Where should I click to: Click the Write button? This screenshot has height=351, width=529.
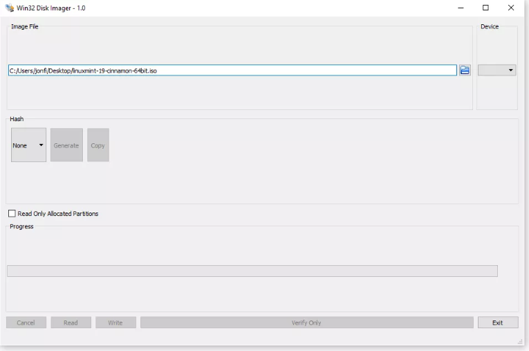click(115, 323)
